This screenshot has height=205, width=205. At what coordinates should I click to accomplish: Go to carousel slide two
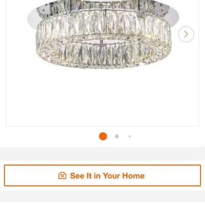coord(117,136)
